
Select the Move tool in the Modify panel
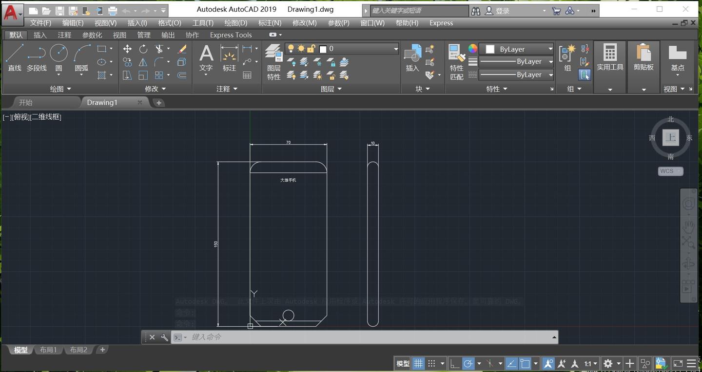coord(127,49)
